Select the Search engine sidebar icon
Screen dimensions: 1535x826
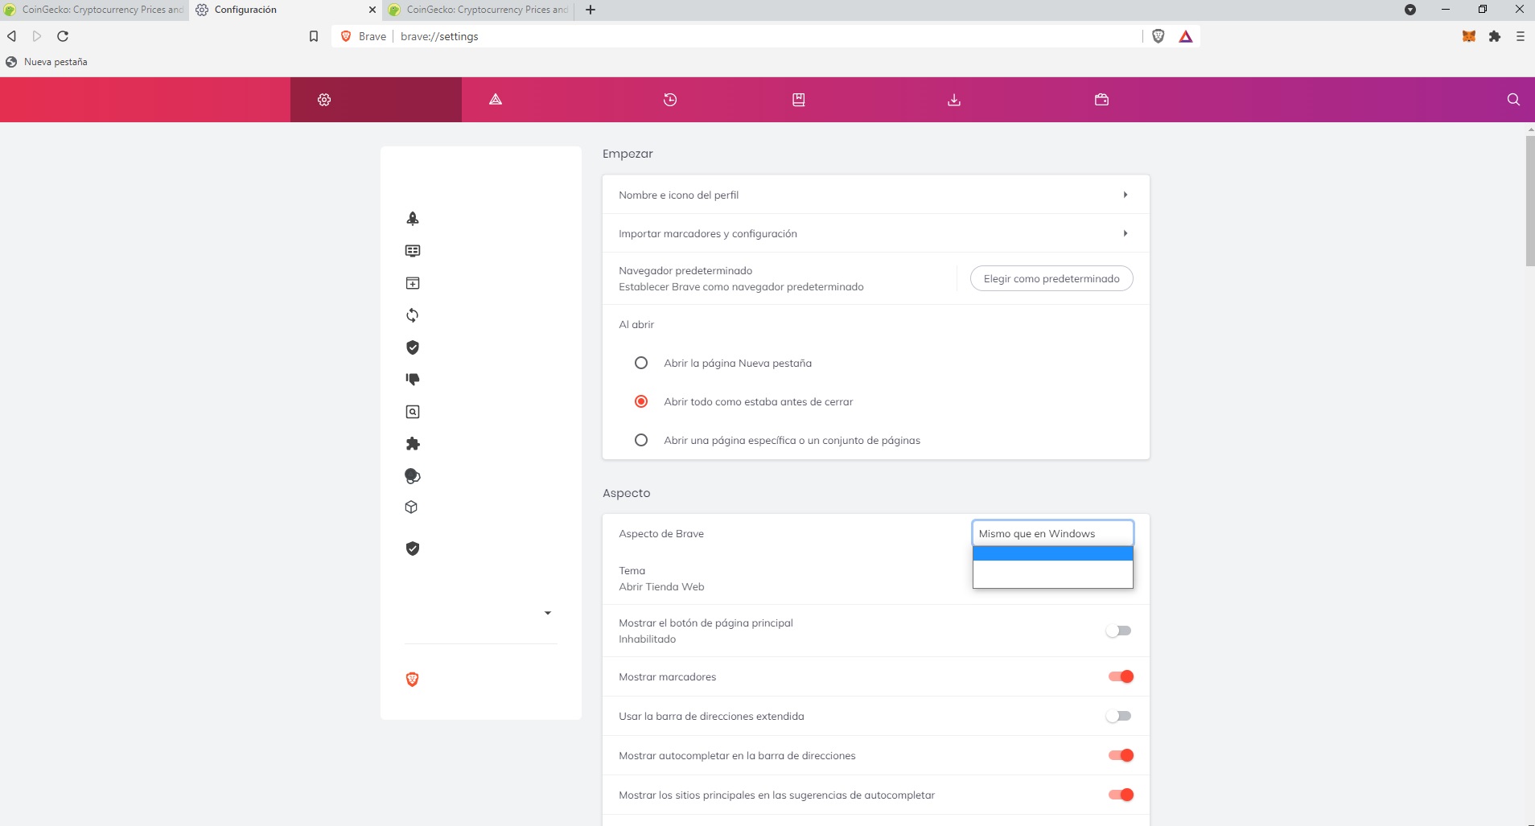[x=413, y=412]
